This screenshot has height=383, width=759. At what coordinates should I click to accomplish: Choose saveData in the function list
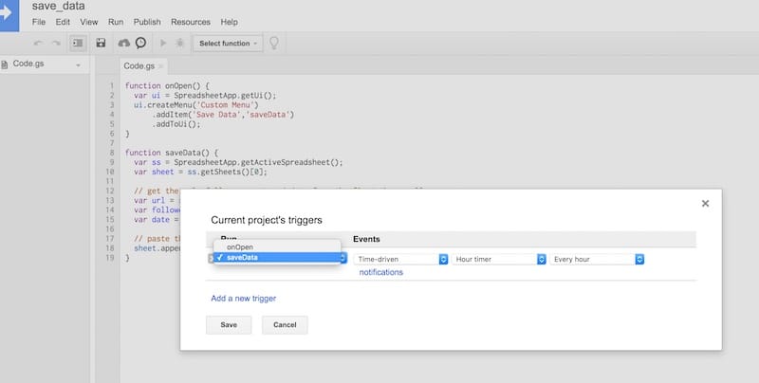pos(277,257)
